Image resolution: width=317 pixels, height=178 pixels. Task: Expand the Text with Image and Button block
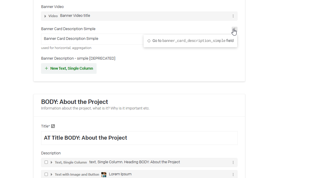(x=51, y=174)
